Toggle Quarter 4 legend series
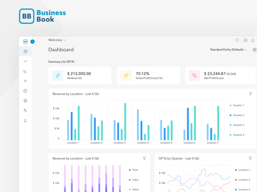The height and width of the screenshot is (192, 257). click(x=237, y=135)
